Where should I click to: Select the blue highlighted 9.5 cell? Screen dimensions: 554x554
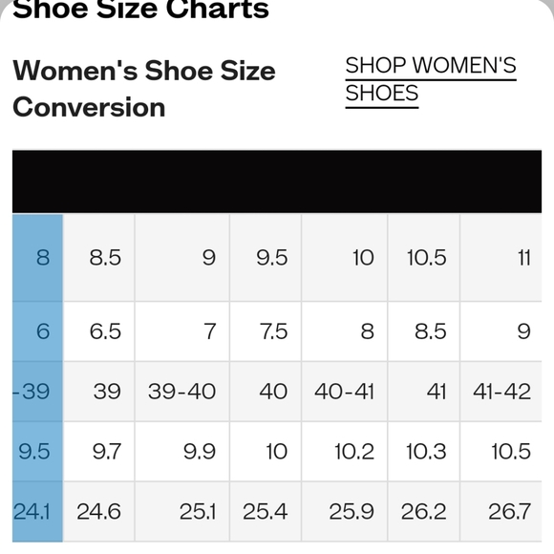click(x=38, y=452)
